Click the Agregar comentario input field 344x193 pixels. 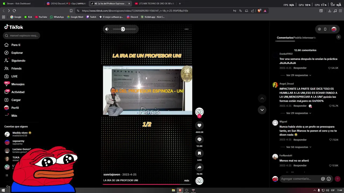point(300,179)
